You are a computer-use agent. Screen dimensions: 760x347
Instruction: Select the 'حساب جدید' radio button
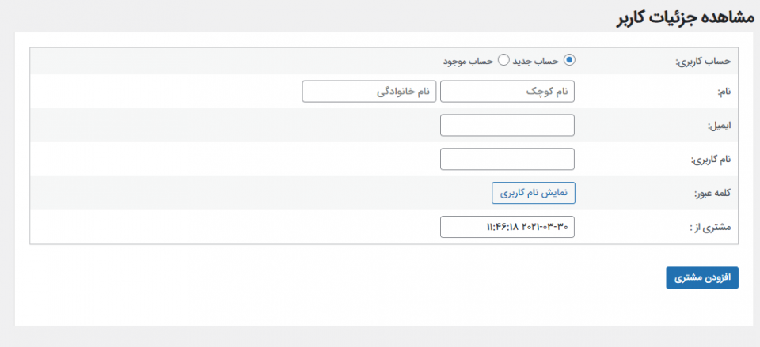pyautogui.click(x=569, y=60)
